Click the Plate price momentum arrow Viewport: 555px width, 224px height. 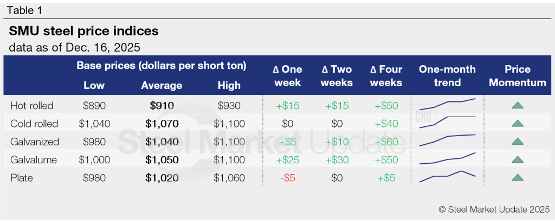pos(518,177)
